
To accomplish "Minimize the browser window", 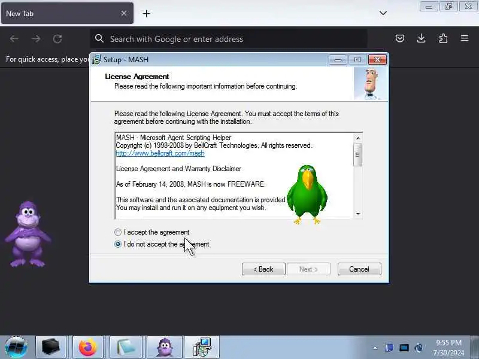I will pos(429,7).
